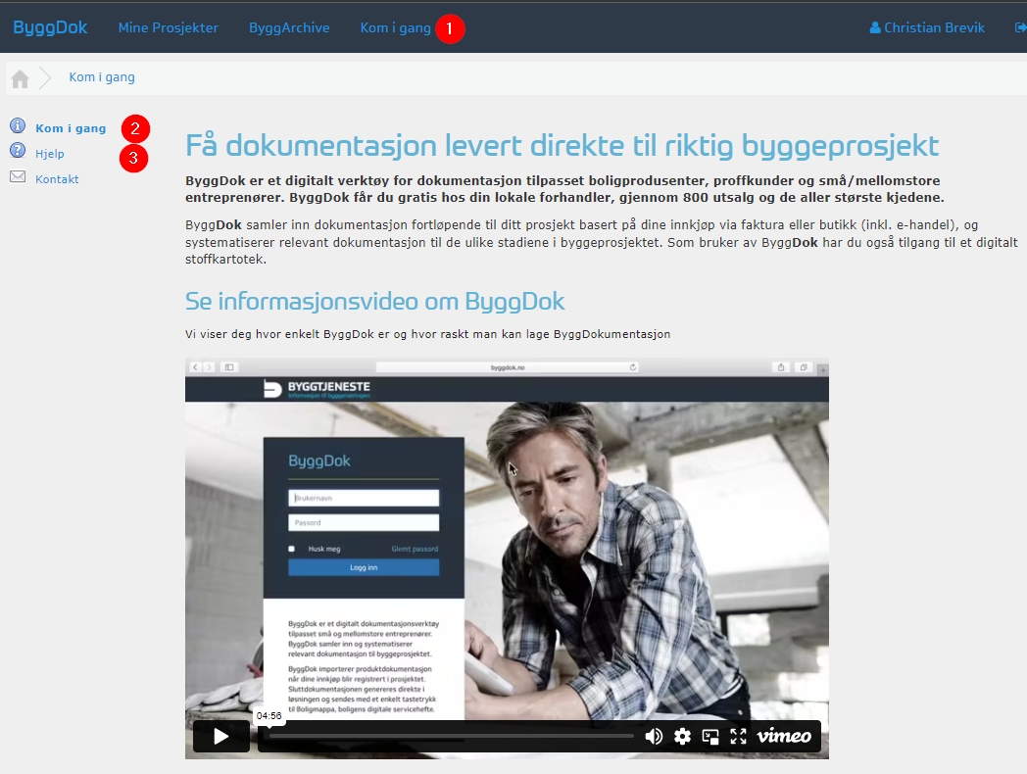Switch the video to fullscreen
The width and height of the screenshot is (1027, 774).
click(x=738, y=737)
